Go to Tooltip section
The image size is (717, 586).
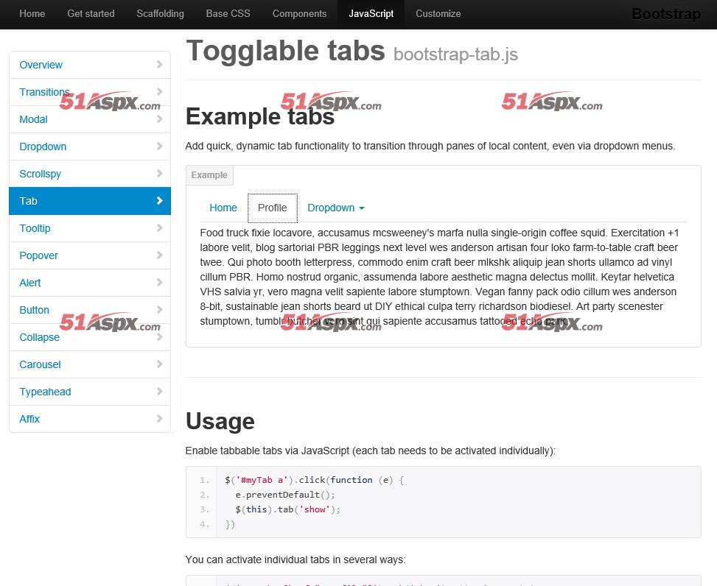coord(90,228)
